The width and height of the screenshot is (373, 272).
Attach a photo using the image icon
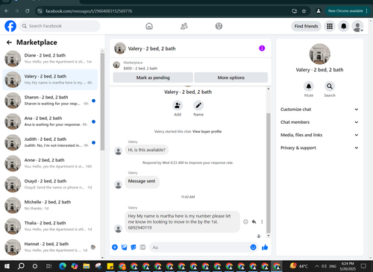coord(124,247)
